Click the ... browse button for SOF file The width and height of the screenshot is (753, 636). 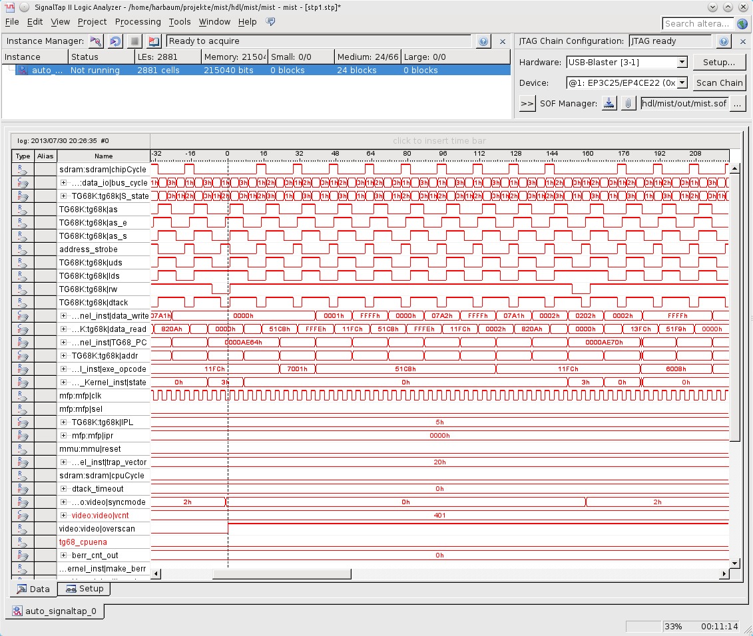738,103
